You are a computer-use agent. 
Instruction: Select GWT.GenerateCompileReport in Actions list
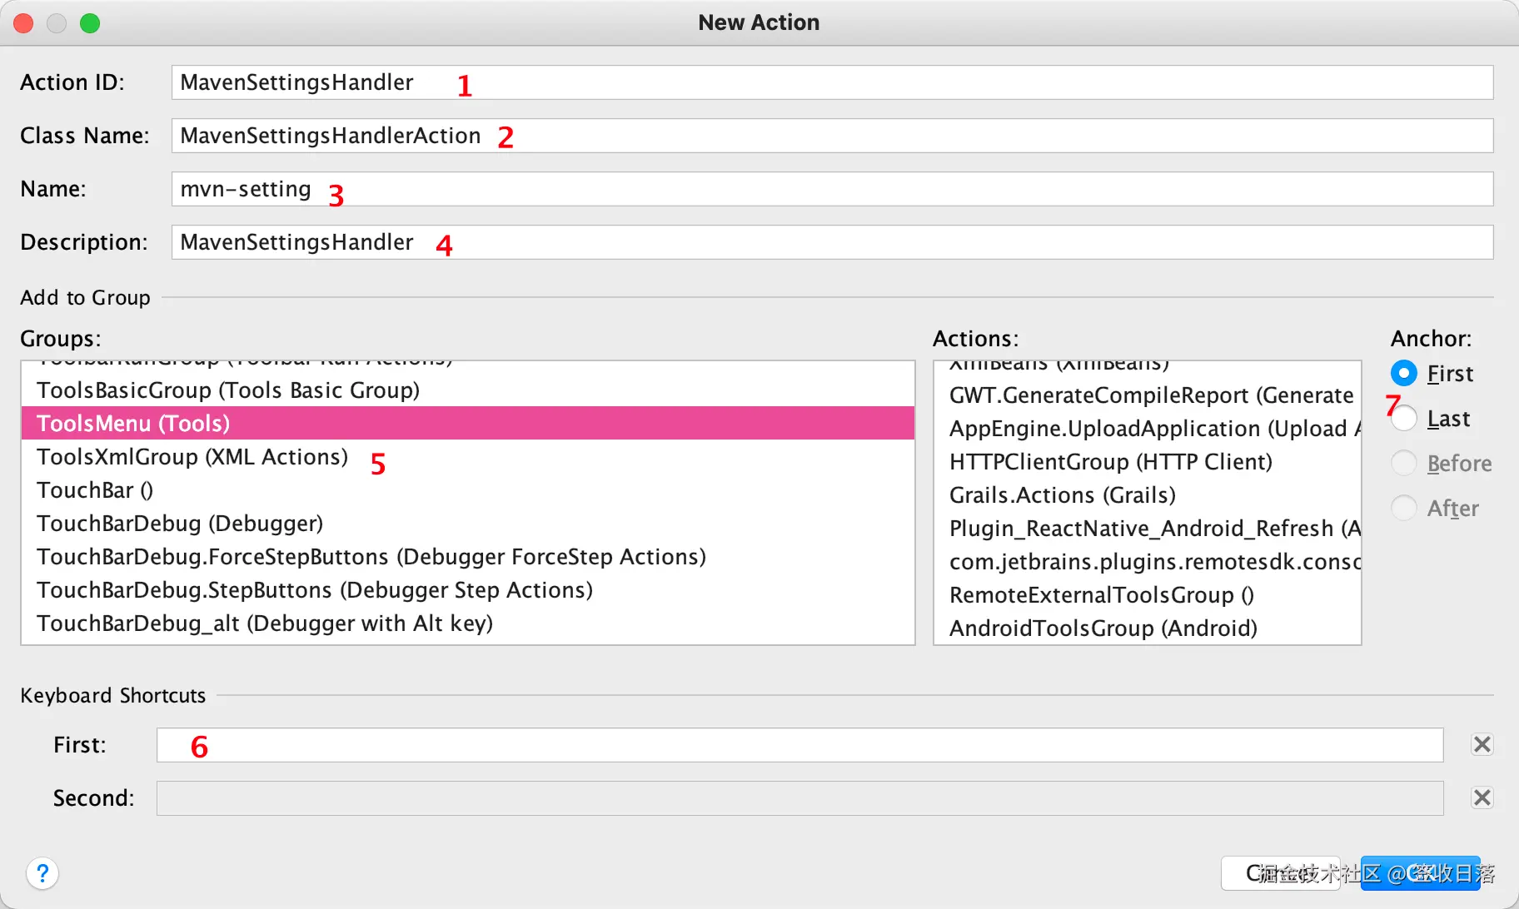tap(1151, 395)
